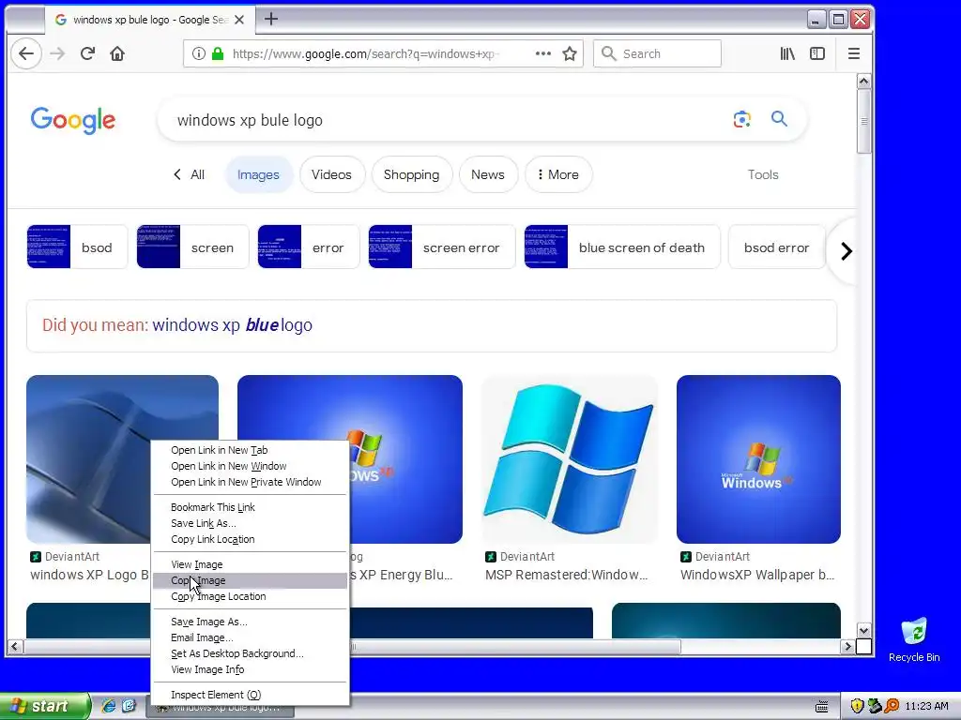Toggle the sidebar view icon
This screenshot has height=720, width=961.
(817, 53)
